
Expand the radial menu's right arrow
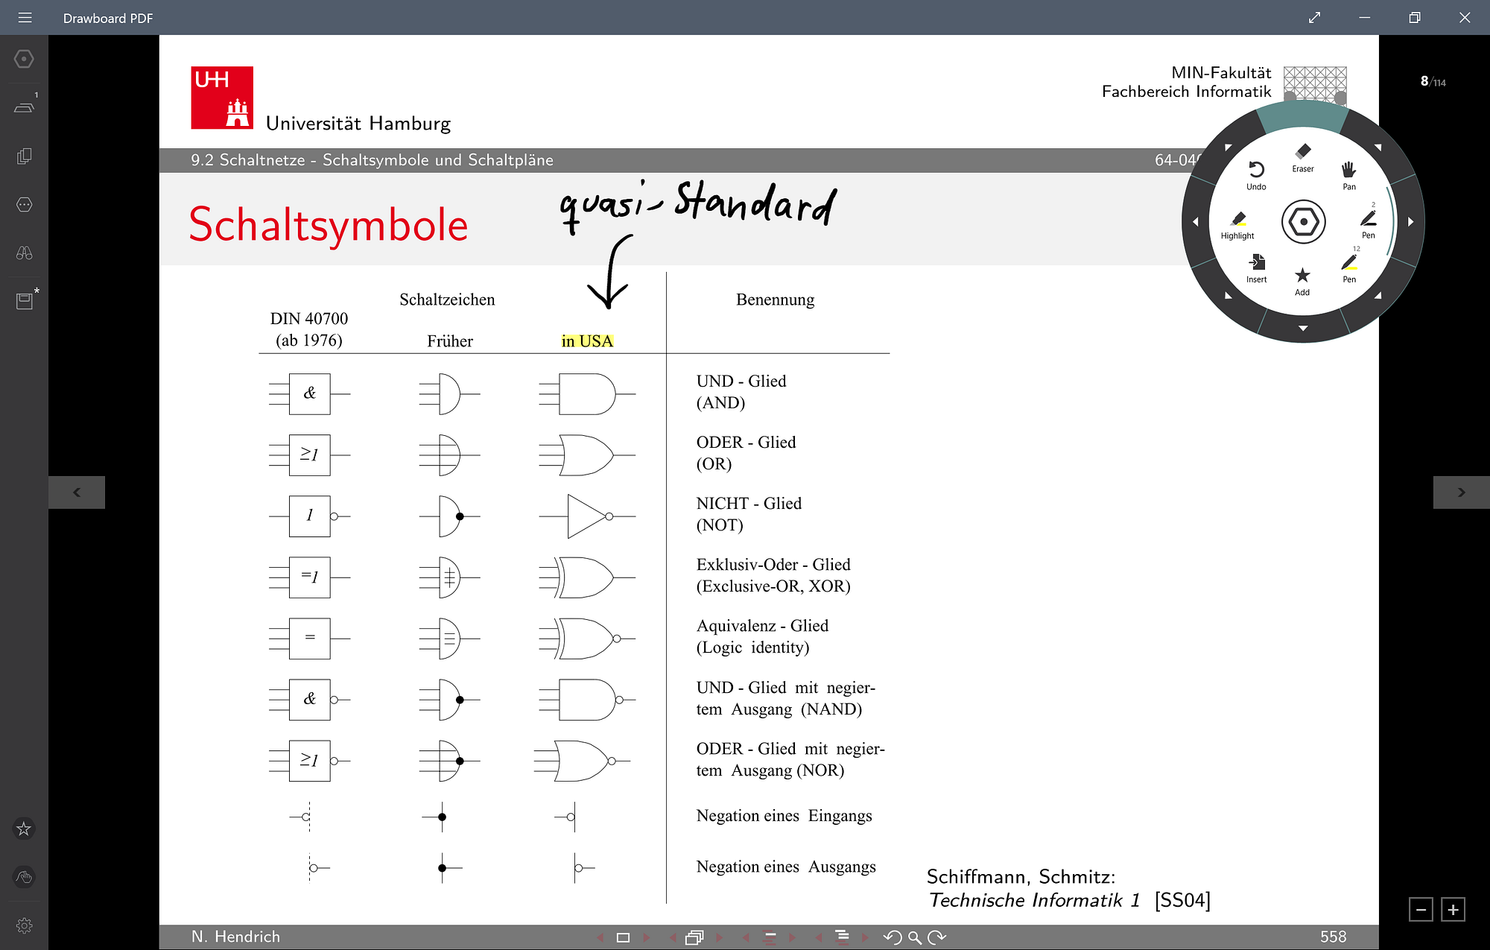tap(1410, 221)
